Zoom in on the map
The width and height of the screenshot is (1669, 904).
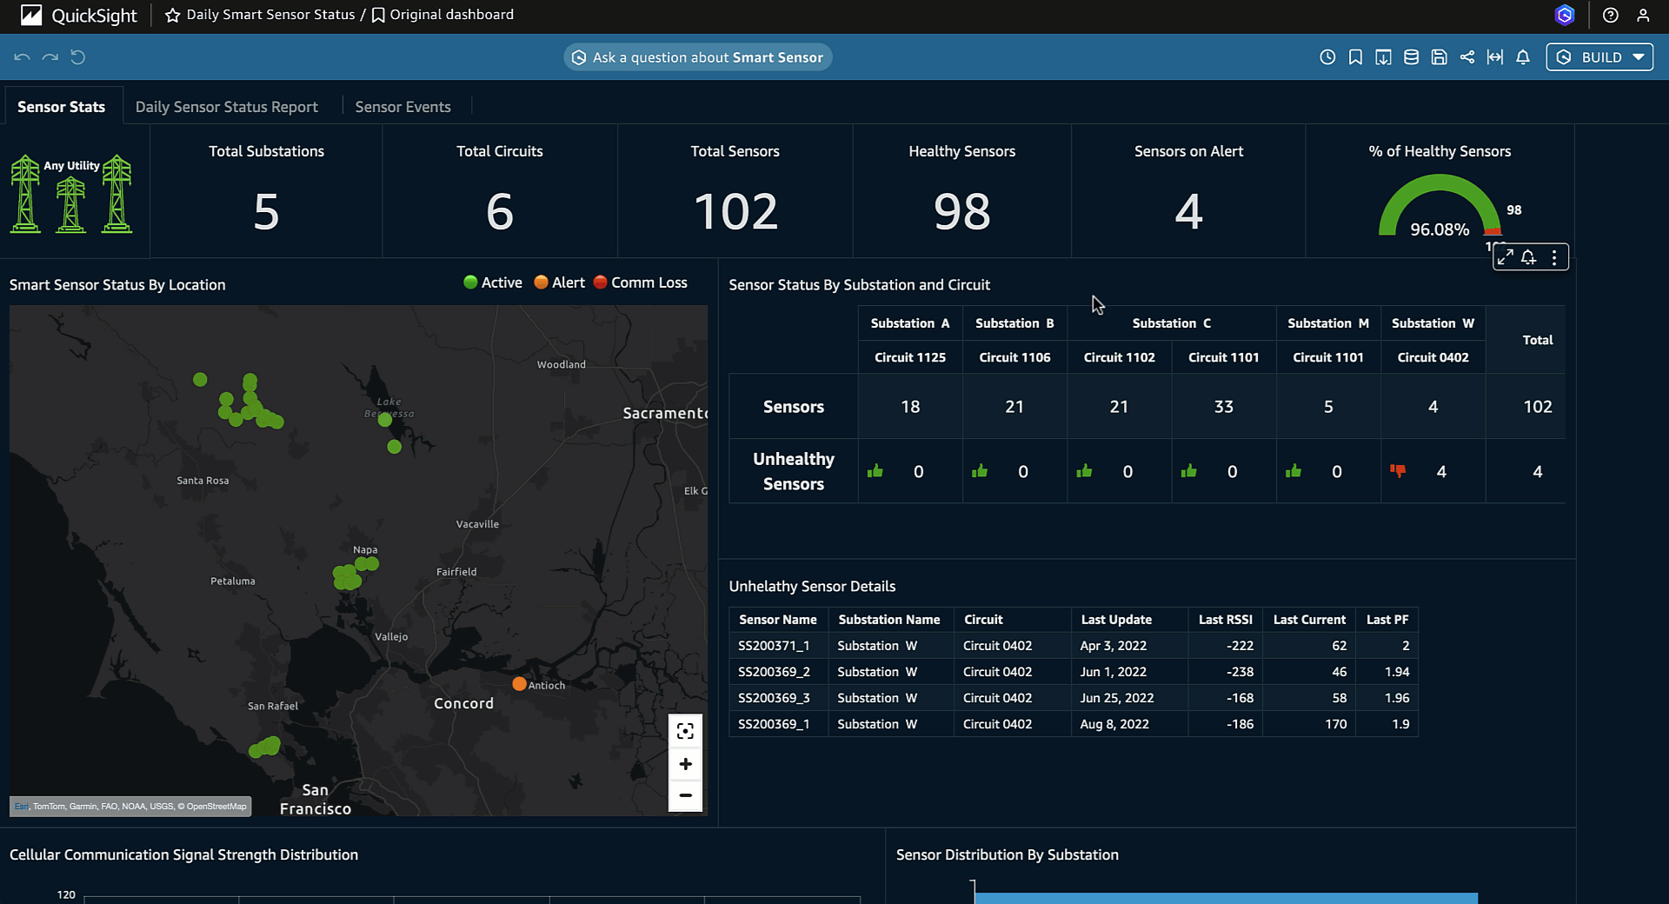pyautogui.click(x=685, y=764)
